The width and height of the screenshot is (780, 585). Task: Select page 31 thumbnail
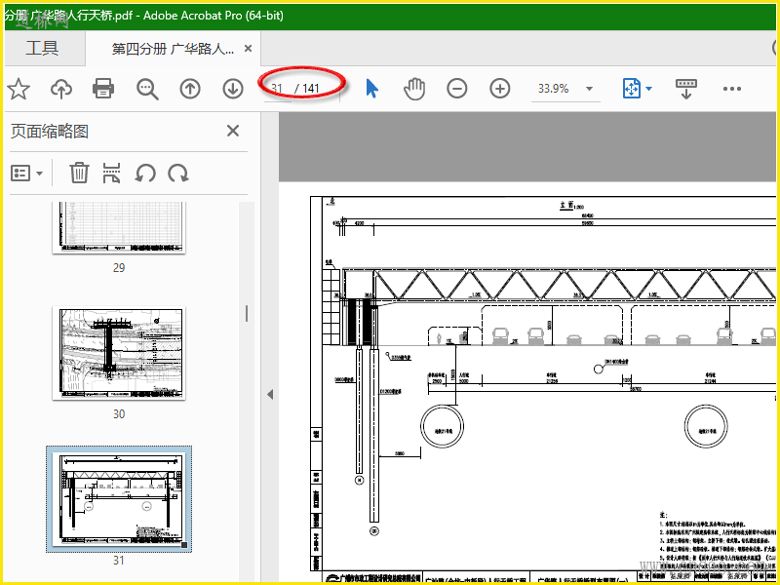[119, 499]
